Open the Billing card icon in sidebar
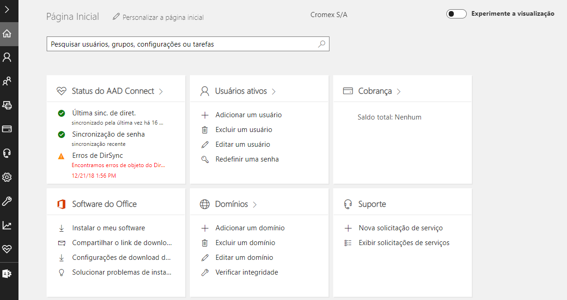Screen dimensions: 567x300 (x=7, y=129)
